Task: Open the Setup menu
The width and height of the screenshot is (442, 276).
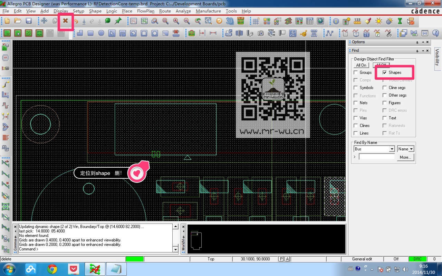Action: tap(78, 11)
